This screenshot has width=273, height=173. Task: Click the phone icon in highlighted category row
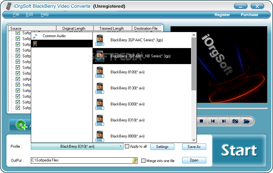(35, 44)
